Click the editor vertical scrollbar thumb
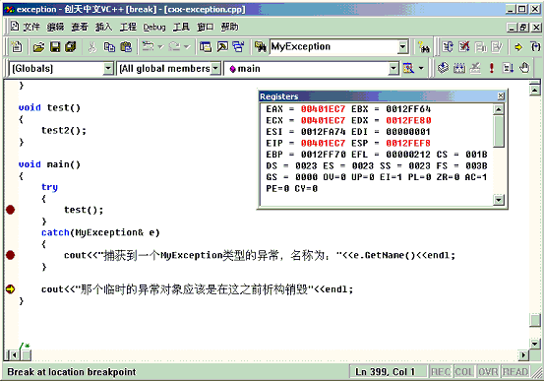 pyautogui.click(x=534, y=320)
